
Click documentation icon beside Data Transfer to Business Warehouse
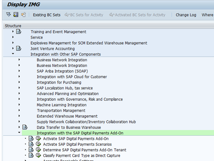click(x=25, y=127)
